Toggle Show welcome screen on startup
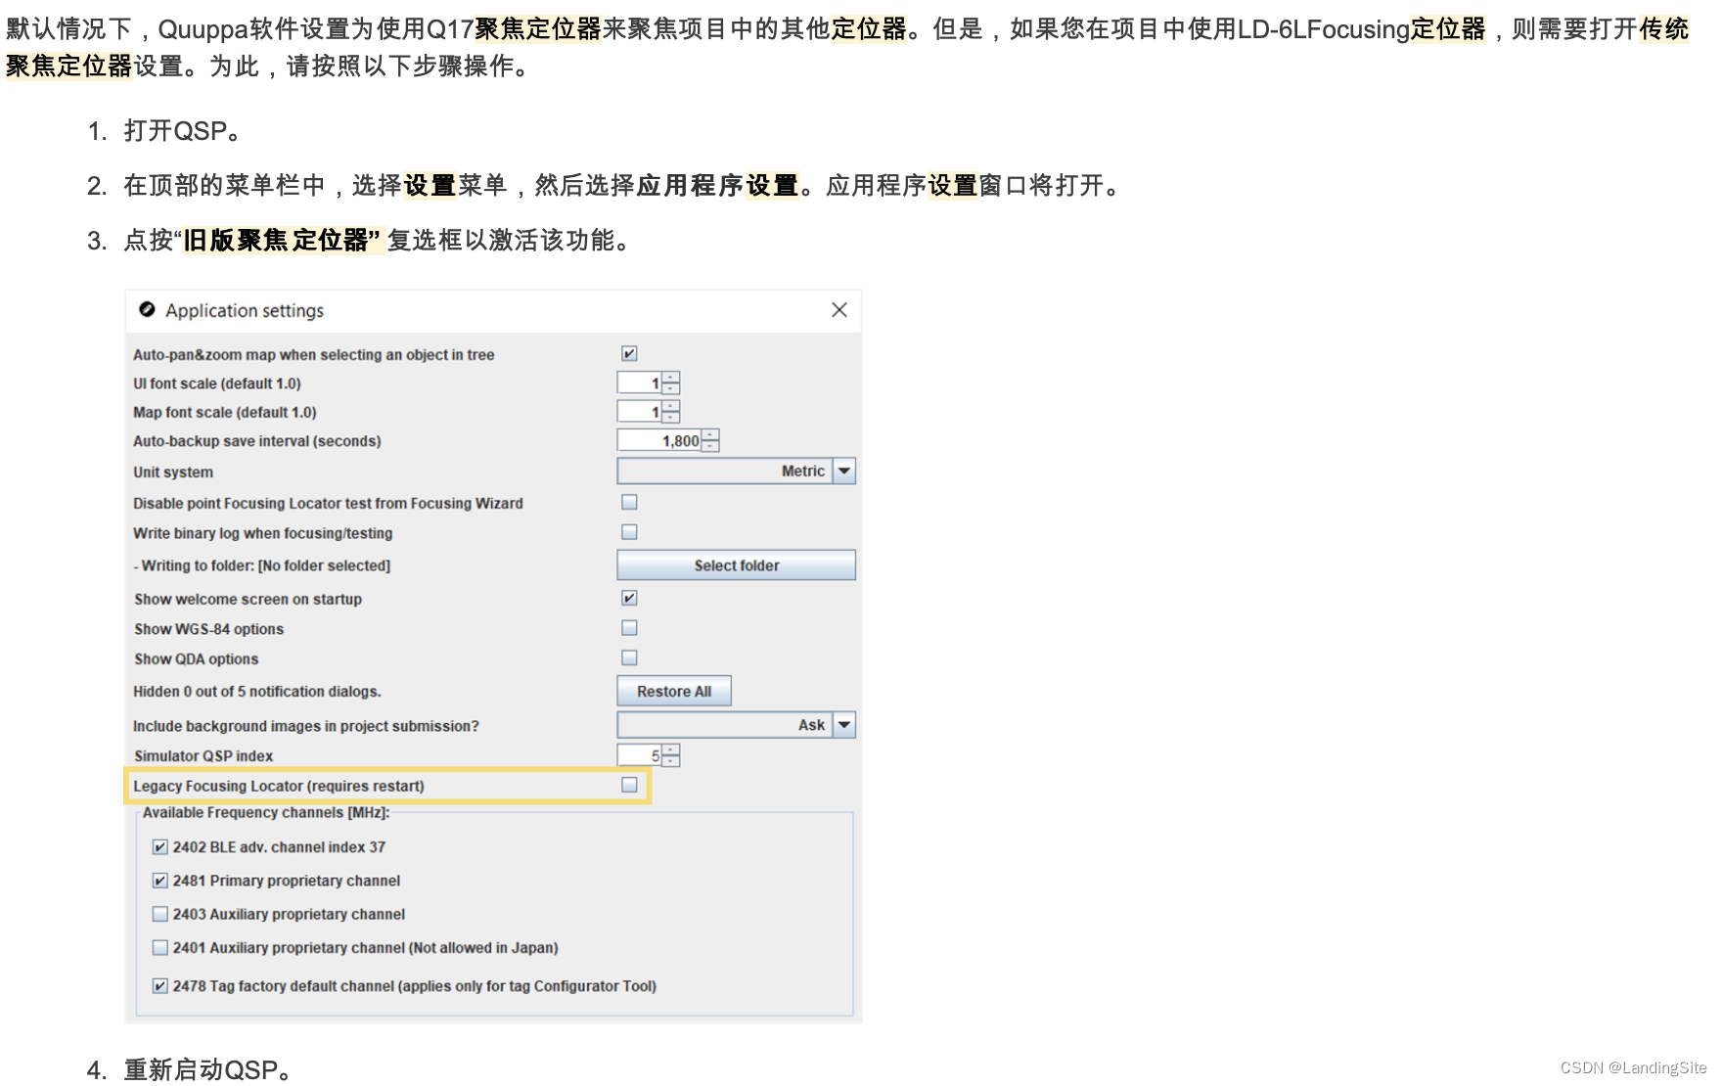Viewport: 1722px width, 1086px height. click(x=629, y=598)
